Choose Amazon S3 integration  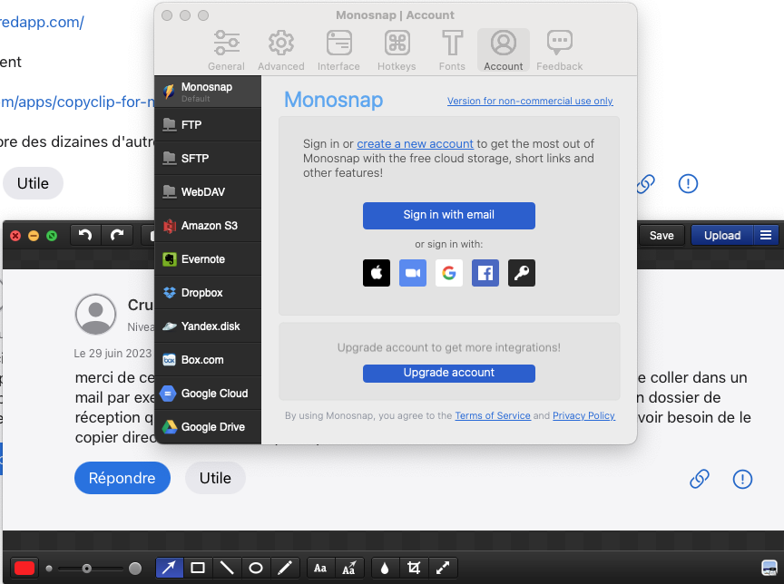tap(208, 225)
